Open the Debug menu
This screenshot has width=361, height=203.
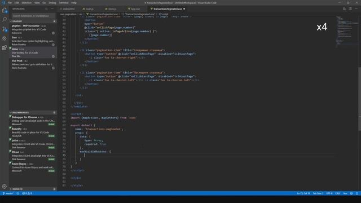(52, 3)
